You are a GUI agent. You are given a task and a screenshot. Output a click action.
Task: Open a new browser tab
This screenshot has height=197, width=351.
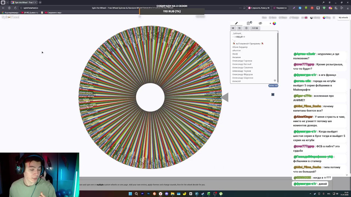40,2
